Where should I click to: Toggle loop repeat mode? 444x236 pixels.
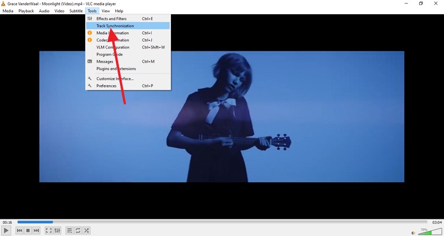78,231
